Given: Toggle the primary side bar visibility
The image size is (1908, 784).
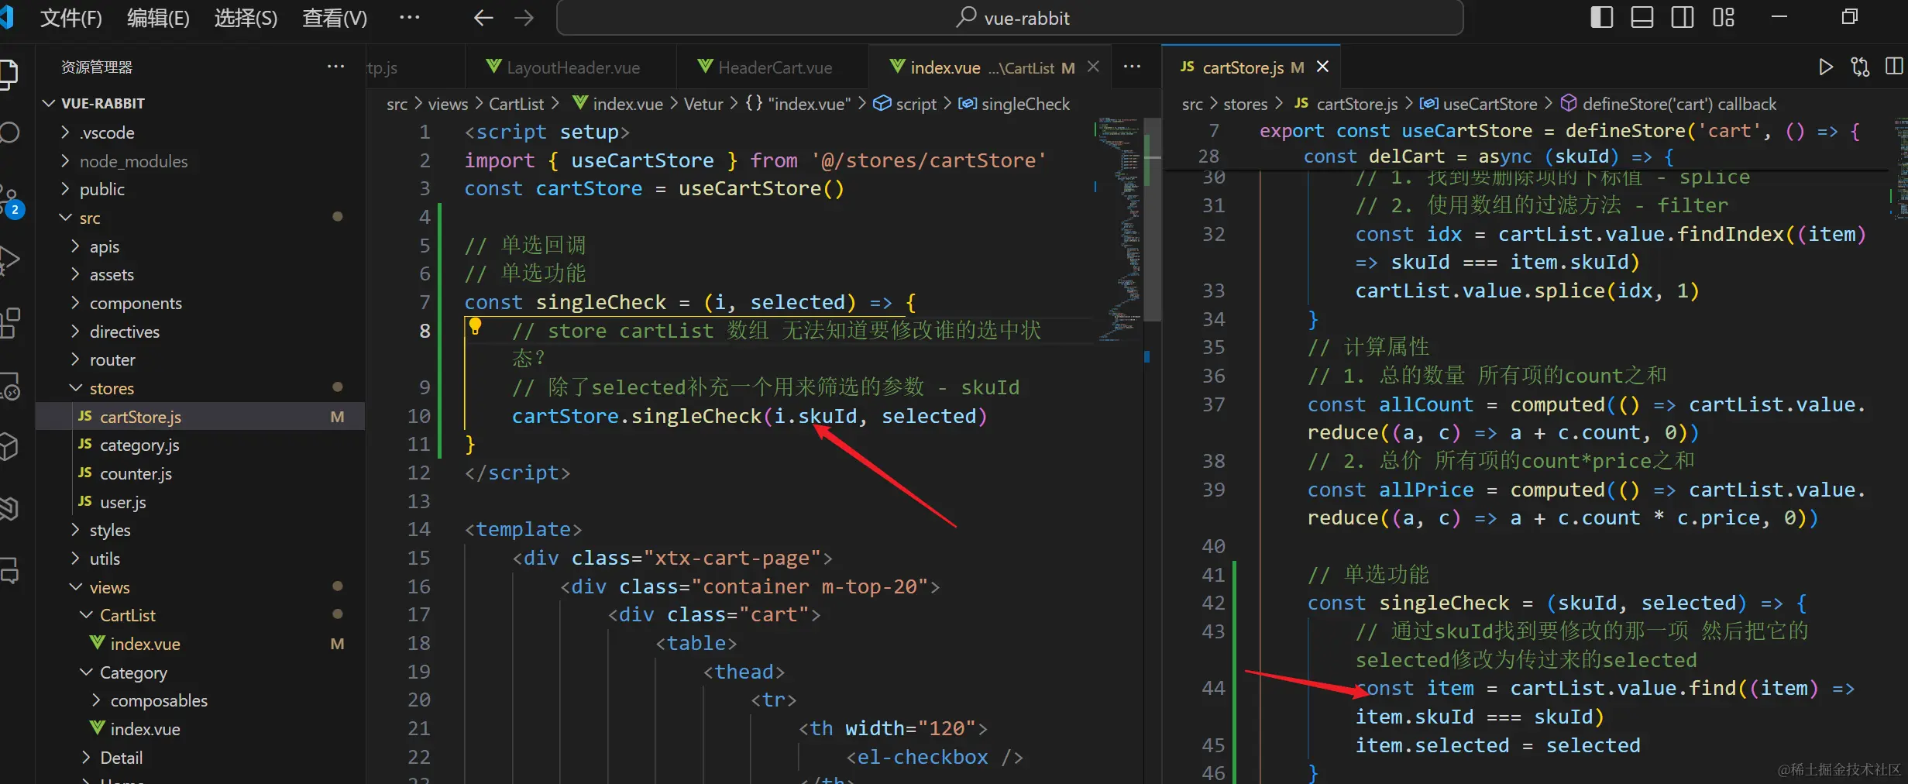Looking at the screenshot, I should coord(1601,17).
